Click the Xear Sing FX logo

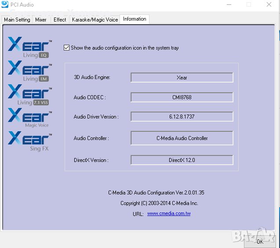pos(29,141)
